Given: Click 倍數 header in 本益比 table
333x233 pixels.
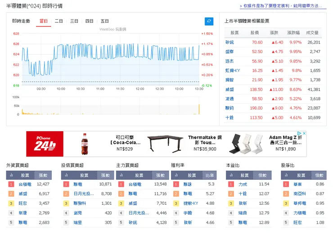Looking at the screenshot, I should tap(262, 175).
